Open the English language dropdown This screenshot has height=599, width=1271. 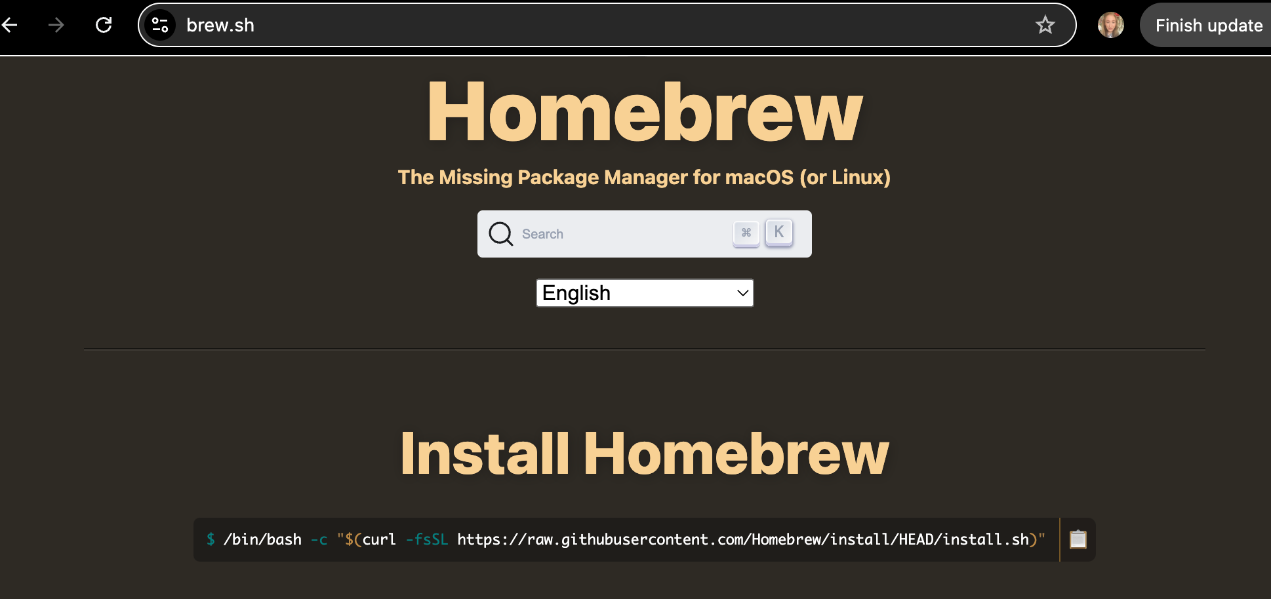tap(645, 293)
